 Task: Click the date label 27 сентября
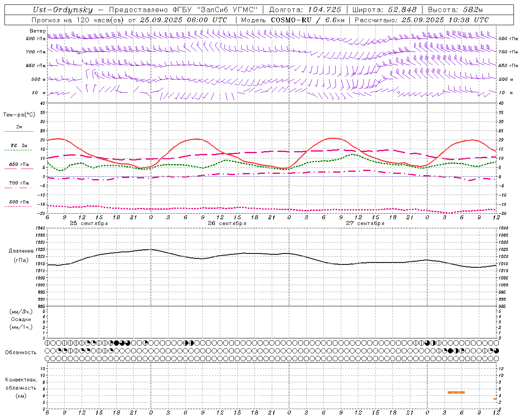365,223
